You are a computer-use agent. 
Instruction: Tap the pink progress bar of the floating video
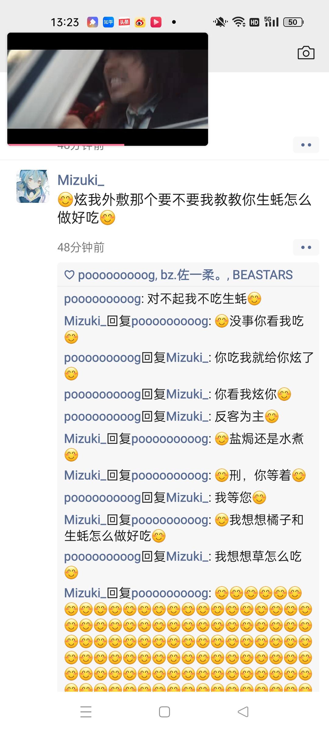pos(66,145)
